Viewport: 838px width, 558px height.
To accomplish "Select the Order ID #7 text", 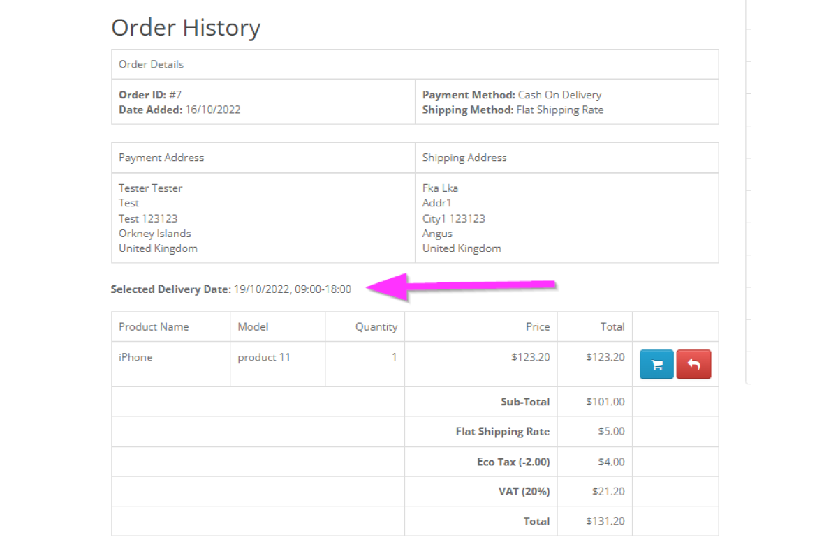I will point(150,95).
